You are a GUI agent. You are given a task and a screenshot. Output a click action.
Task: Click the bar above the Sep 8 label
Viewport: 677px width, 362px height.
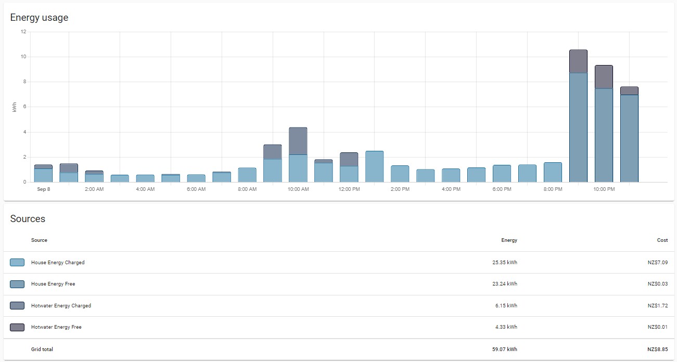[x=43, y=175]
